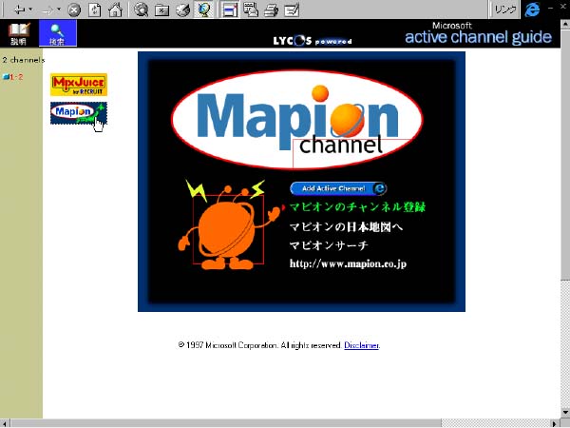This screenshot has width=570, height=428.
Task: Click the LYCOS powered logo
Action: pyautogui.click(x=313, y=40)
